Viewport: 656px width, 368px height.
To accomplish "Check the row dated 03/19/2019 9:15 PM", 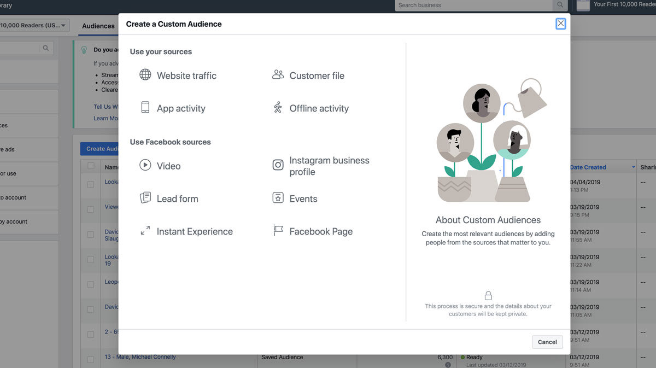I will tap(91, 210).
